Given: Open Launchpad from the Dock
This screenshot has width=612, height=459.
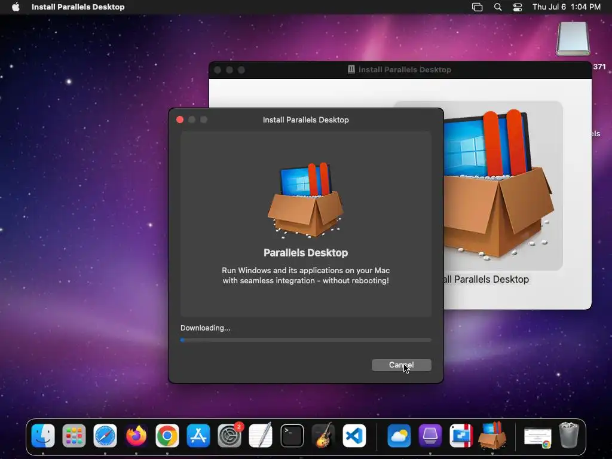Looking at the screenshot, I should 74,435.
